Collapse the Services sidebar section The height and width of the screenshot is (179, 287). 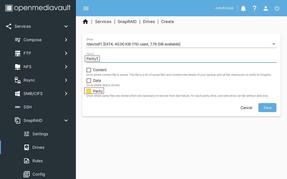tap(66, 26)
